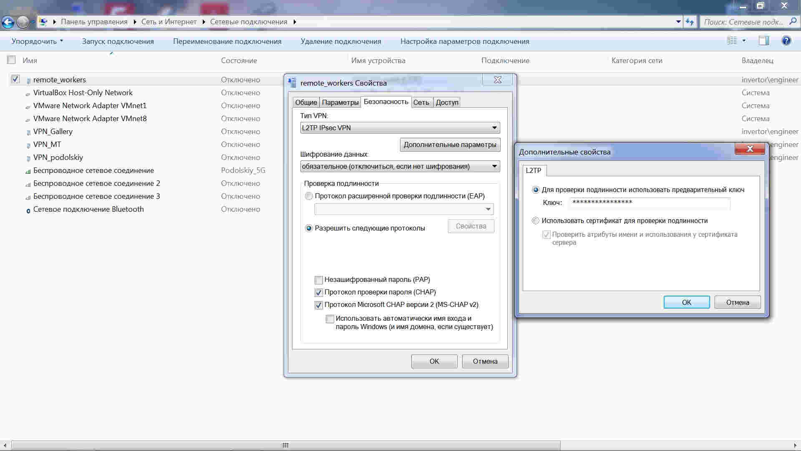Click Удаление подключения toolbar command
This screenshot has height=451, width=801.
[x=341, y=41]
